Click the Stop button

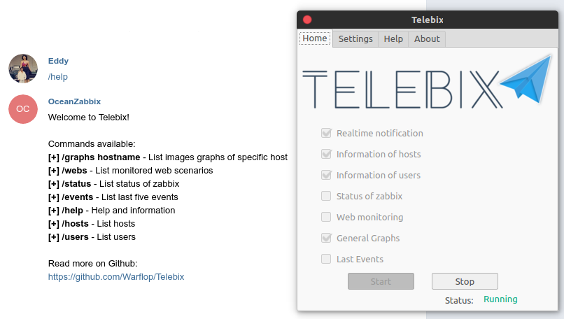[465, 281]
